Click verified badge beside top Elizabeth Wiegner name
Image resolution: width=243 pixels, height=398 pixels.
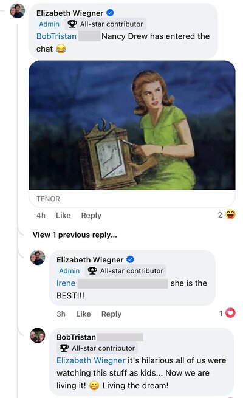[x=110, y=13]
